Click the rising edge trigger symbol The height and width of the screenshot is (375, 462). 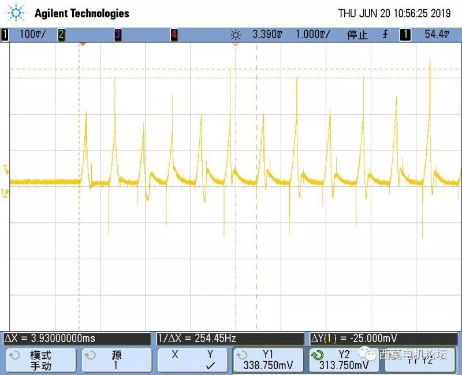point(385,35)
